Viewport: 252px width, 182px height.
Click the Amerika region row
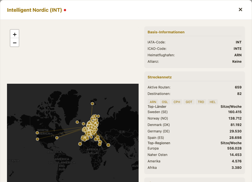[x=195, y=161]
